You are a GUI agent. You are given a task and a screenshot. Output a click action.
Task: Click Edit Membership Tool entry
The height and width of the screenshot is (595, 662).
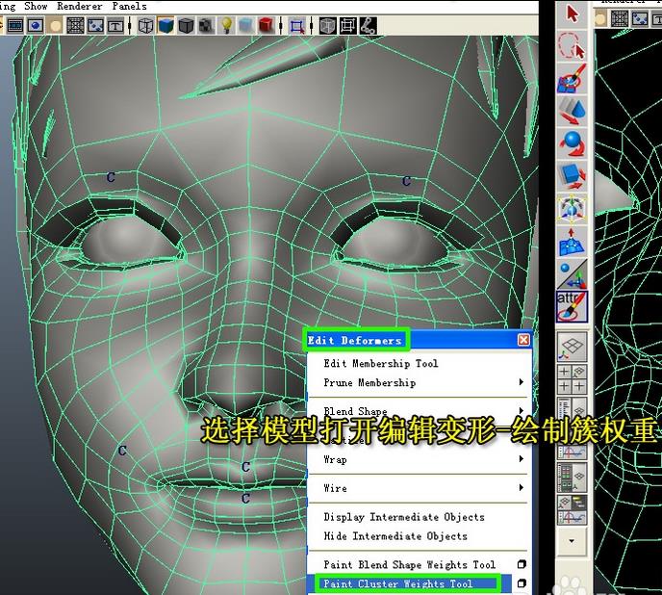tap(380, 364)
